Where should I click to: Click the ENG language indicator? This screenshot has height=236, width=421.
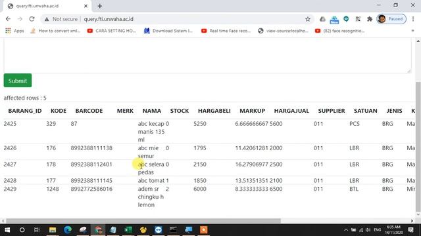click(x=377, y=230)
